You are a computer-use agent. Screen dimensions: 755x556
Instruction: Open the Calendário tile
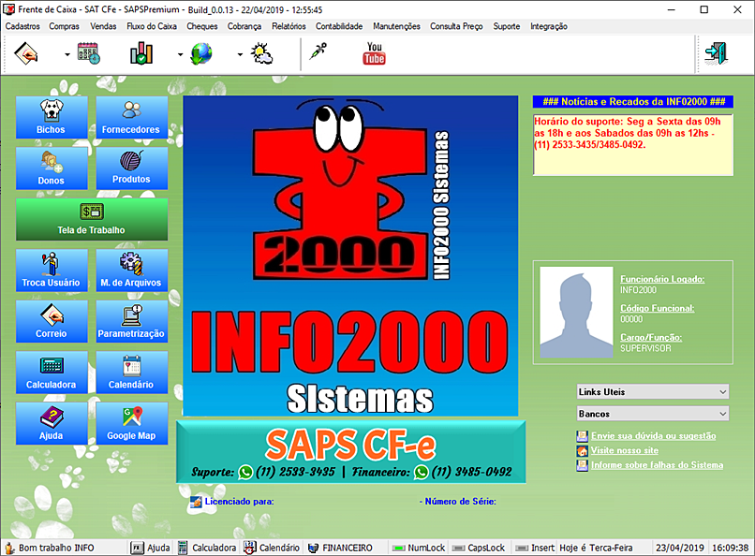click(x=131, y=373)
